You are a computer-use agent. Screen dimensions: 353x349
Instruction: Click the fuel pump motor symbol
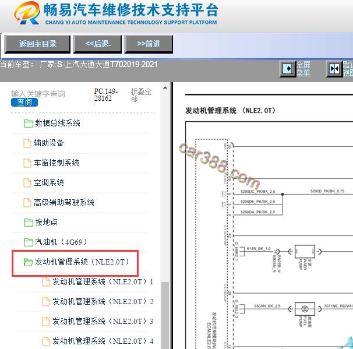305,309
